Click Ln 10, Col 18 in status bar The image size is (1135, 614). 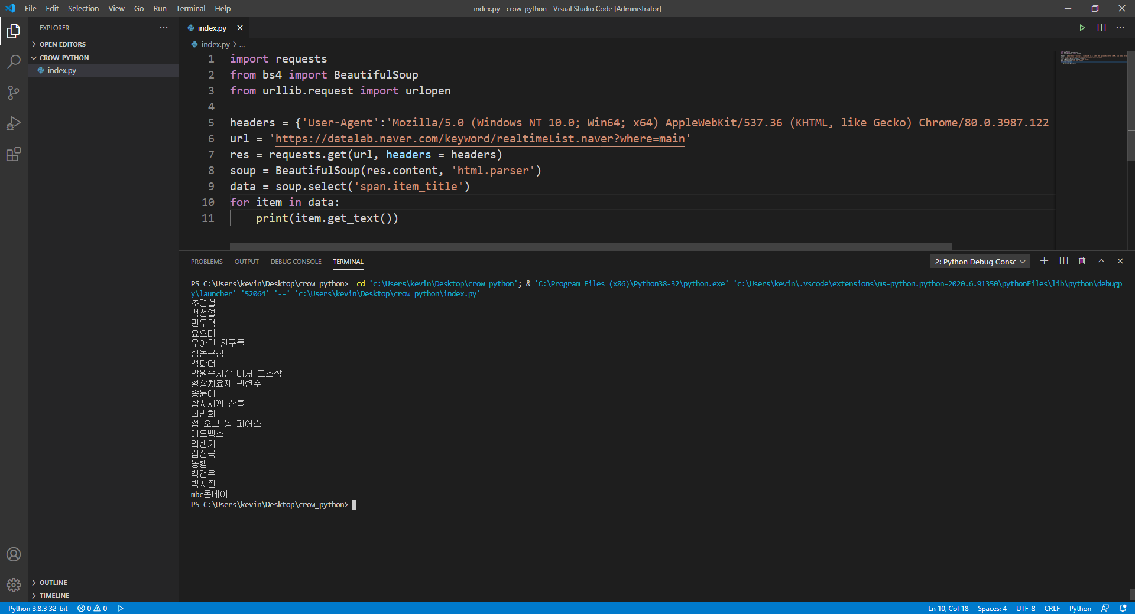click(x=948, y=608)
